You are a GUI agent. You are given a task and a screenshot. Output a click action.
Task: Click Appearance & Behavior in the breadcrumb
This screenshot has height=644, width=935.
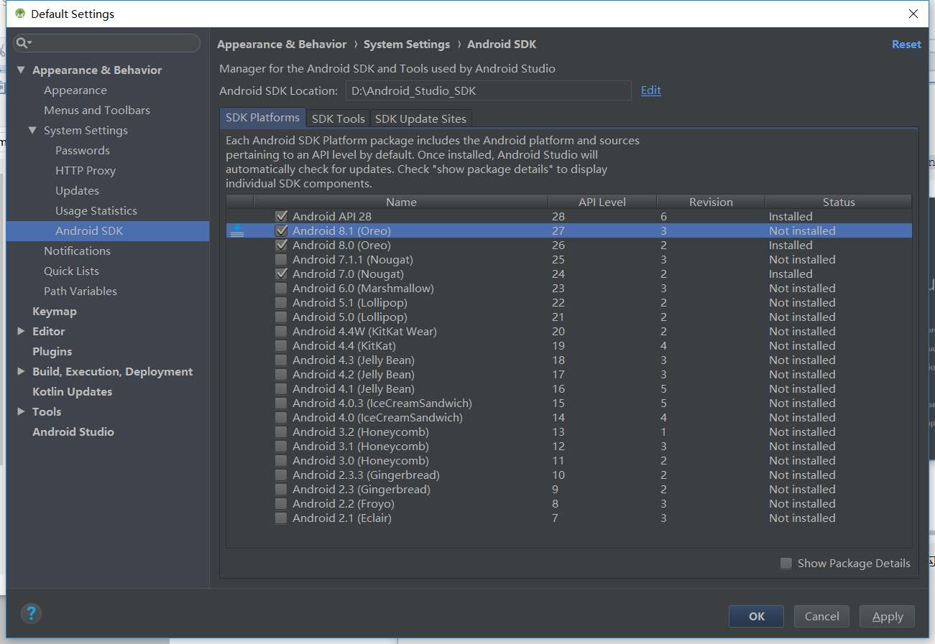282,44
